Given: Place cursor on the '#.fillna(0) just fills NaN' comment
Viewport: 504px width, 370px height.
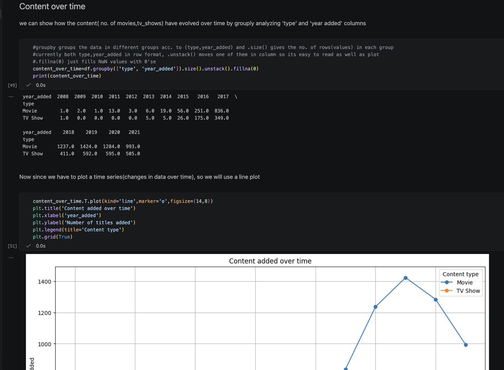Looking at the screenshot, I should (94, 62).
